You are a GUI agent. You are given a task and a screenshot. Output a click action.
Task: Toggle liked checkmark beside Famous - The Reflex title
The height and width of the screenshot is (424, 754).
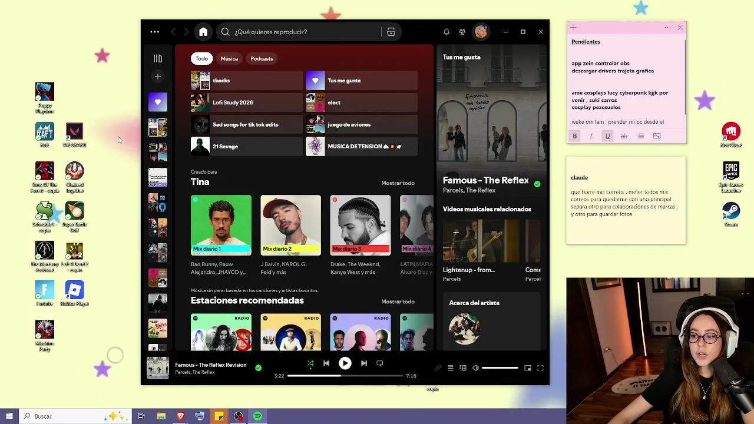tap(537, 184)
